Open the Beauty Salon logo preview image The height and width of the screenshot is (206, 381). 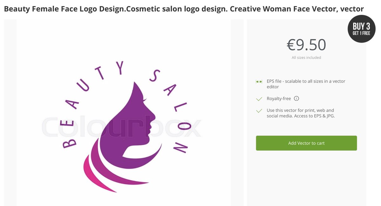click(124, 113)
